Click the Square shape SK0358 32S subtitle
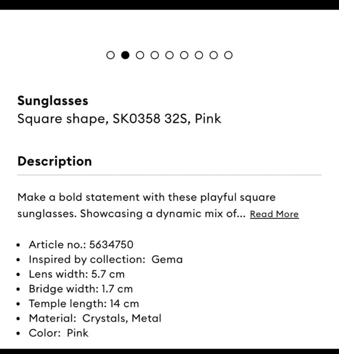Viewport: 339px width, 354px height. [119, 119]
